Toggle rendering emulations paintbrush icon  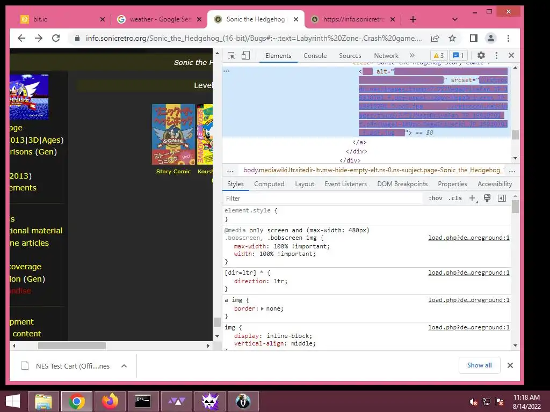[x=487, y=198]
